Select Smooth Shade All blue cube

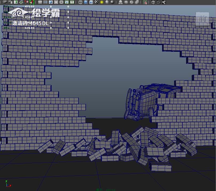86,2
